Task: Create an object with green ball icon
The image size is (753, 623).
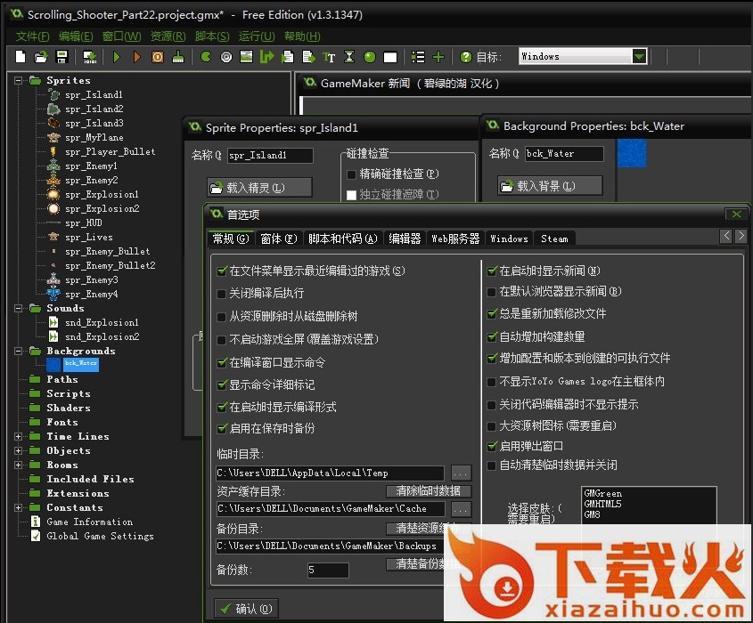Action: 370,57
